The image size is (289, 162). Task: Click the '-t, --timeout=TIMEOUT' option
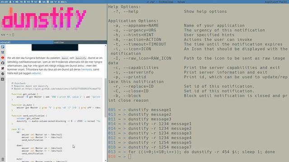[x=140, y=44]
